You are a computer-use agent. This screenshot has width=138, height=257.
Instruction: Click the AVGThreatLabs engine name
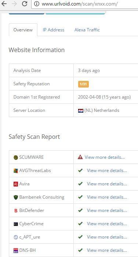tap(35, 171)
